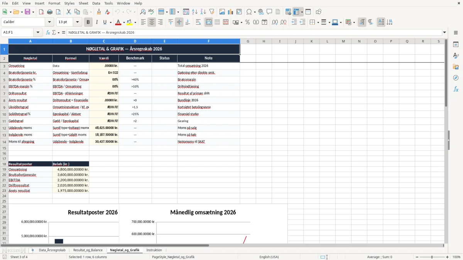Open sidebar Navigator compass icon
The width and height of the screenshot is (463, 260).
coord(456,78)
